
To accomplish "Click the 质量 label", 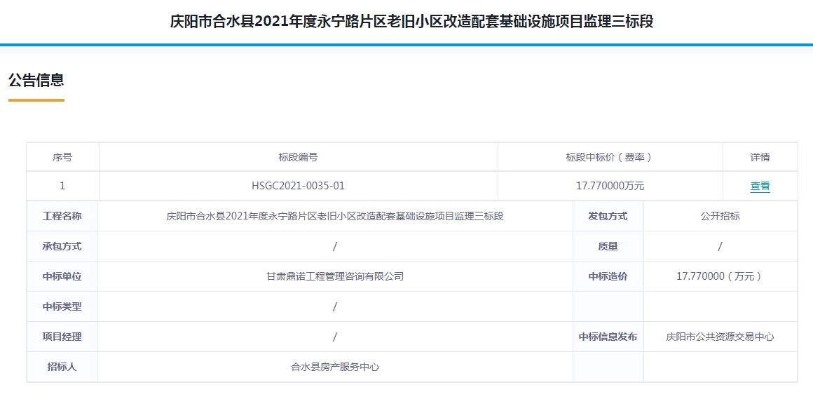I will [608, 246].
